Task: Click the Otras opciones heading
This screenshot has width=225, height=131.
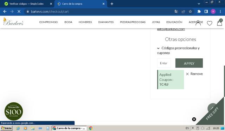Action: point(180,39)
